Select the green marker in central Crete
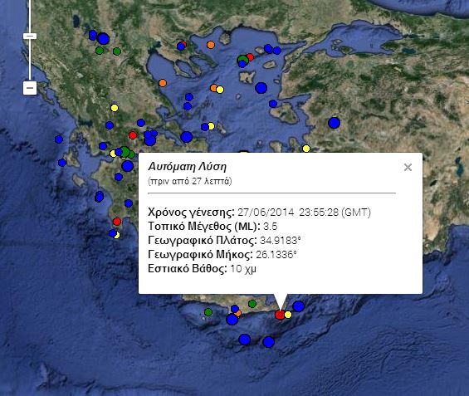This screenshot has height=396, width=469. pyautogui.click(x=252, y=304)
